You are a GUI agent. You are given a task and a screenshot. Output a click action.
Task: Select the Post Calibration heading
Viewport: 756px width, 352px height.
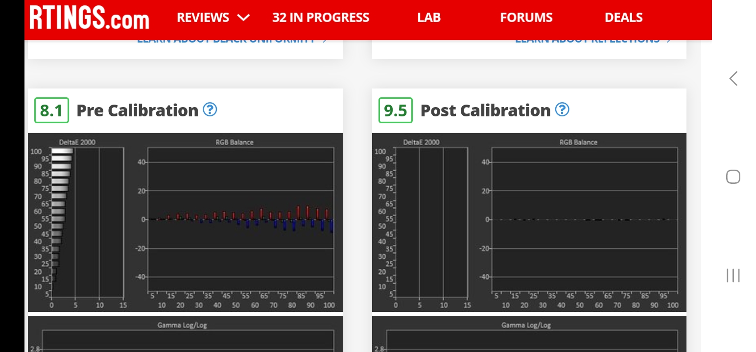(485, 110)
